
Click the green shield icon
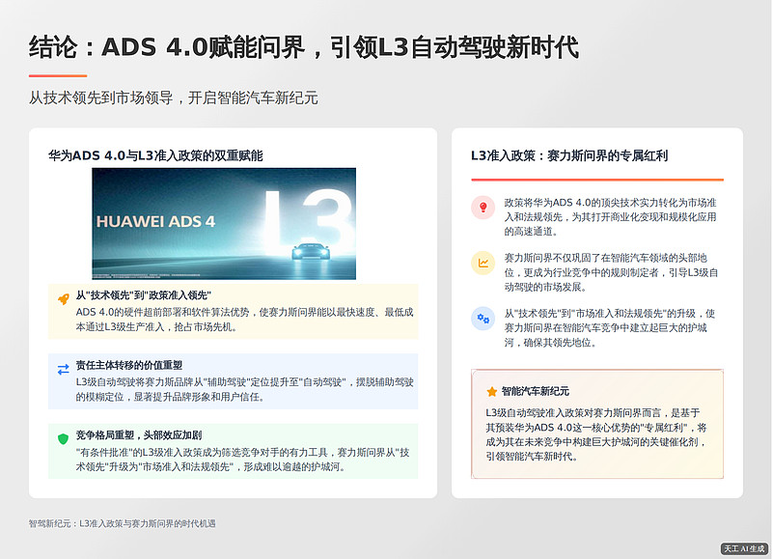pos(63,439)
